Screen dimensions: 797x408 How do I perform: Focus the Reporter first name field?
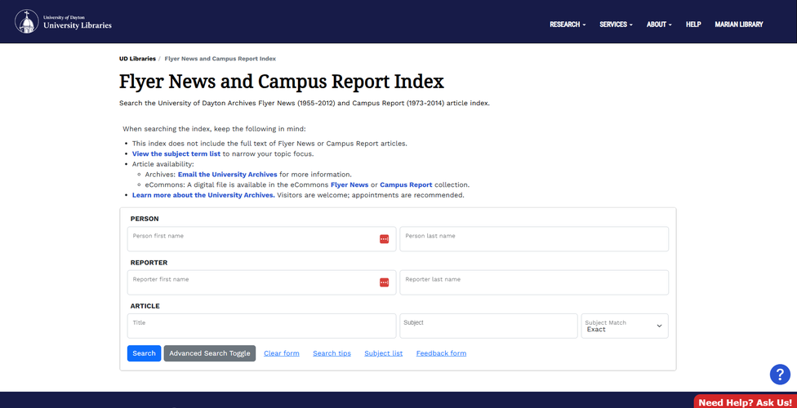(261, 282)
